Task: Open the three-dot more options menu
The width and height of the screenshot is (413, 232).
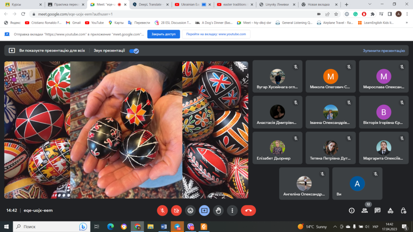Action: point(232,210)
